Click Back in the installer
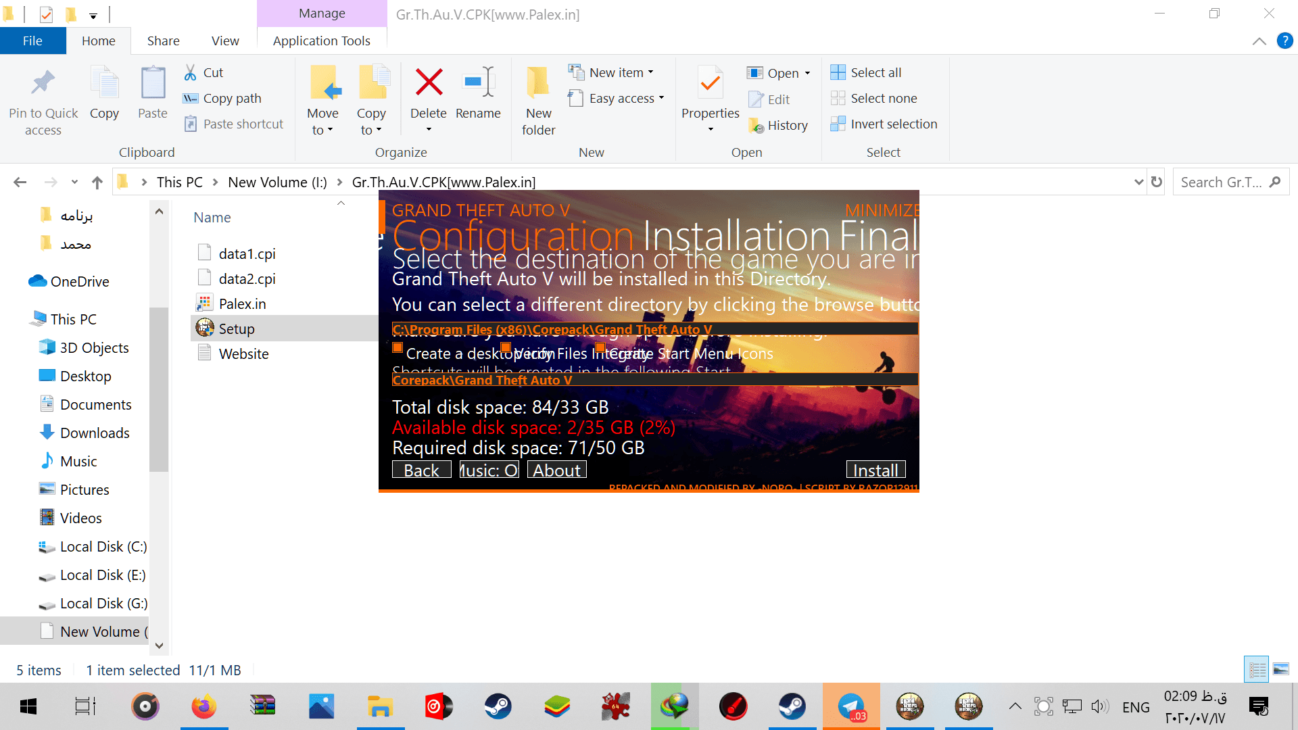1298x730 pixels. pos(421,470)
